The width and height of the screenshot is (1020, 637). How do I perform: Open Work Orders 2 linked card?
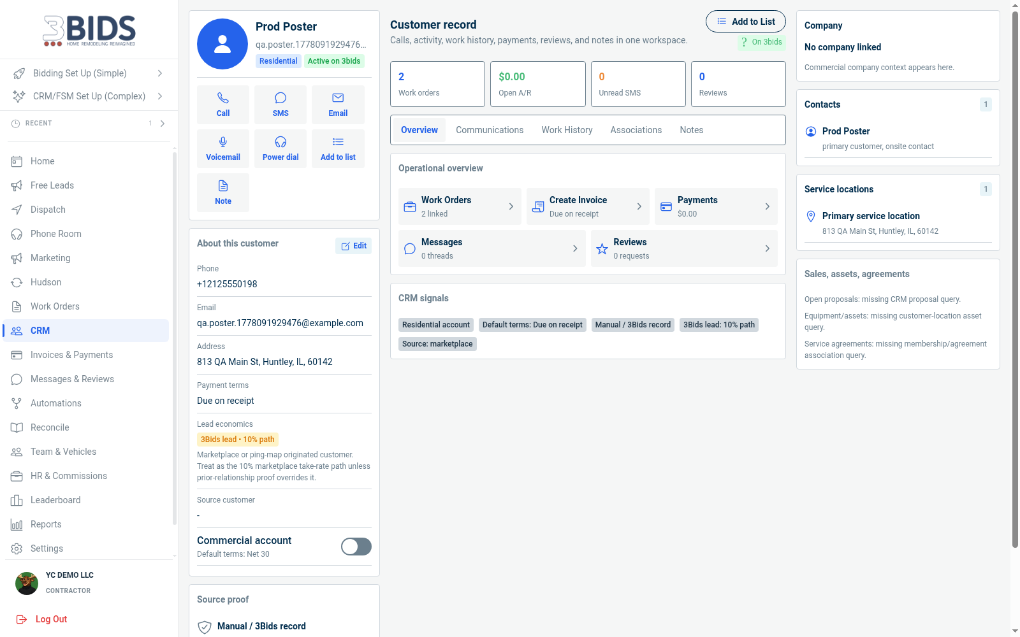coord(460,206)
